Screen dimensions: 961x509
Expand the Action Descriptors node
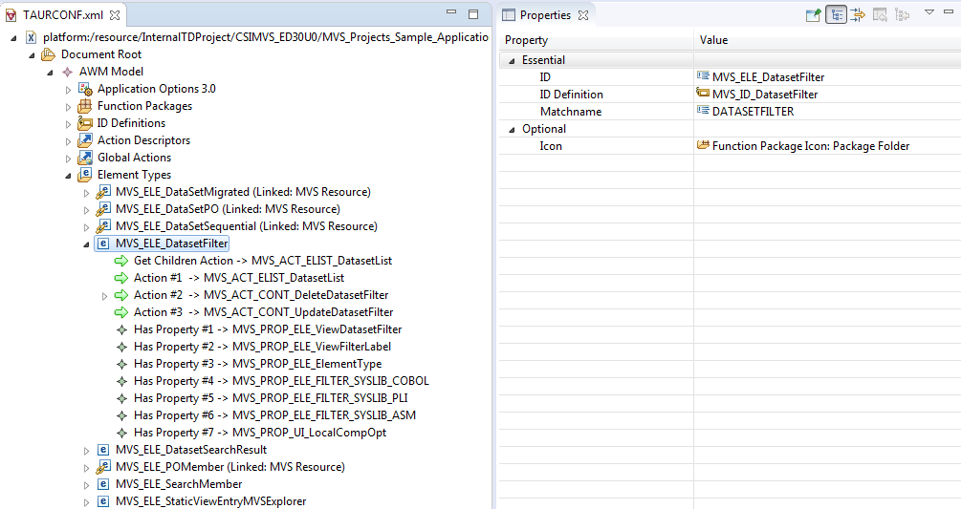[x=68, y=141]
